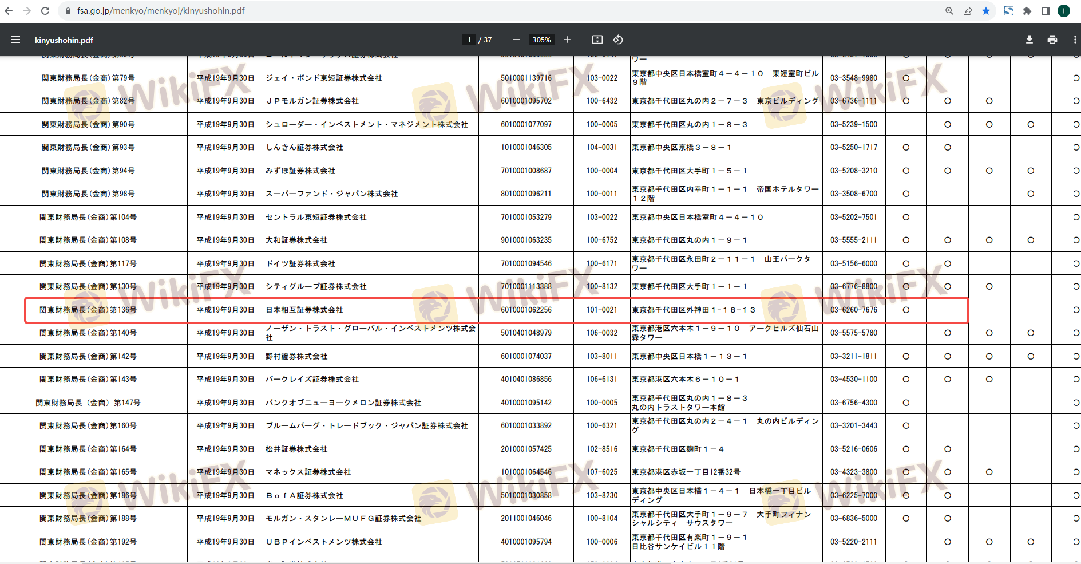Click the page number input field
This screenshot has width=1081, height=564.
(469, 40)
